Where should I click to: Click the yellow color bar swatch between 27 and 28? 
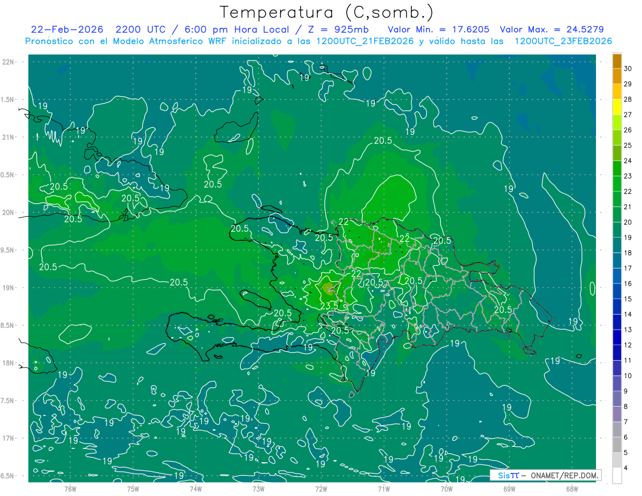point(617,107)
